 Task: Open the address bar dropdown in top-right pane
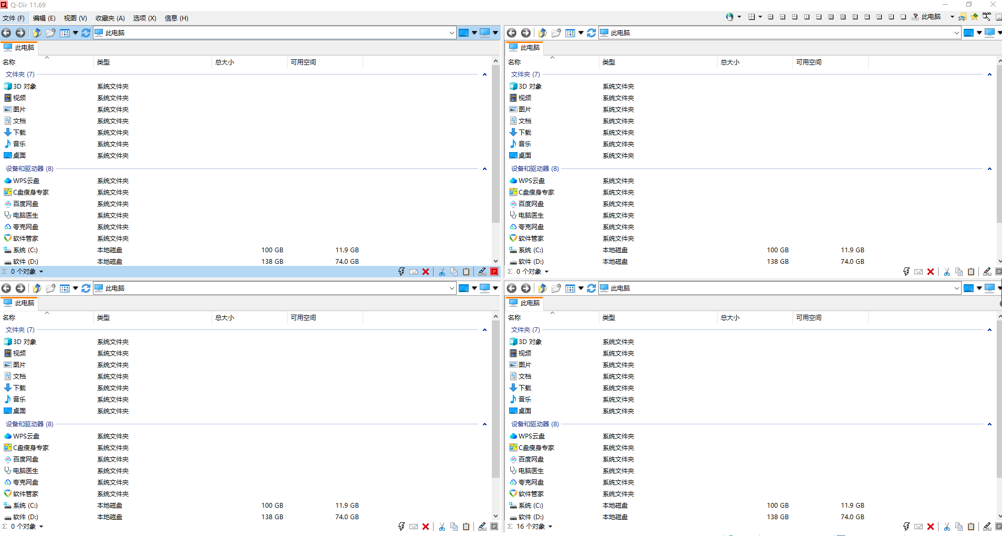click(x=956, y=33)
